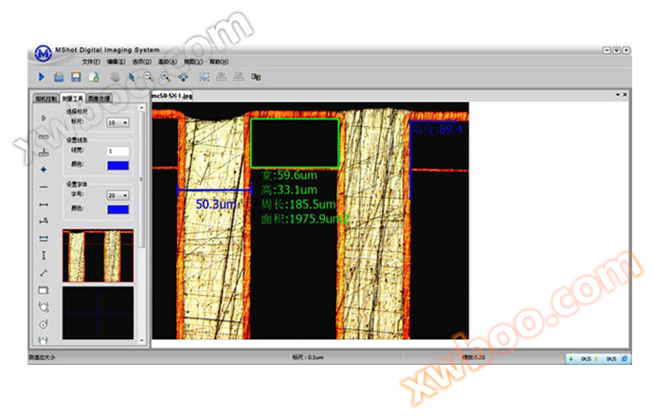Click the 线宽 line width input field
This screenshot has height=417, width=654.
point(118,152)
